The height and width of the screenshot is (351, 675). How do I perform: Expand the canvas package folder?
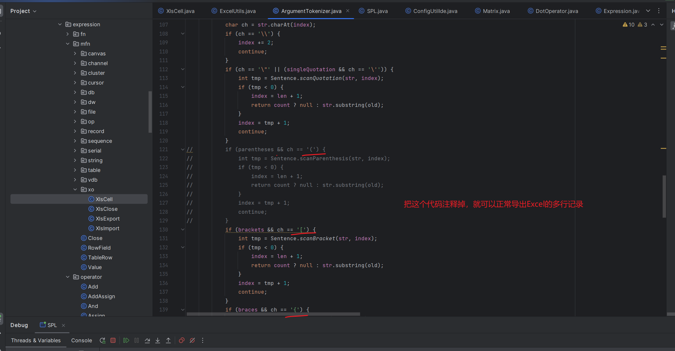click(75, 53)
